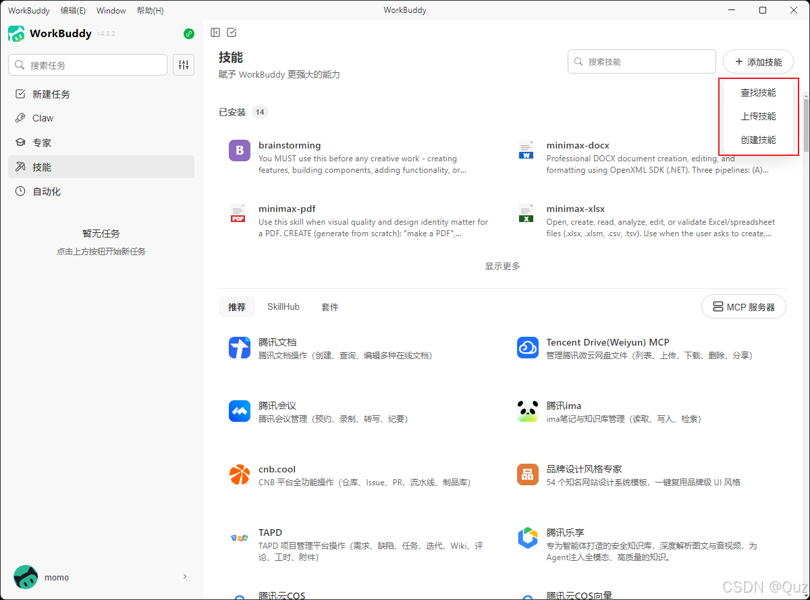Click the task checklist icon in the toolbar

tap(232, 32)
